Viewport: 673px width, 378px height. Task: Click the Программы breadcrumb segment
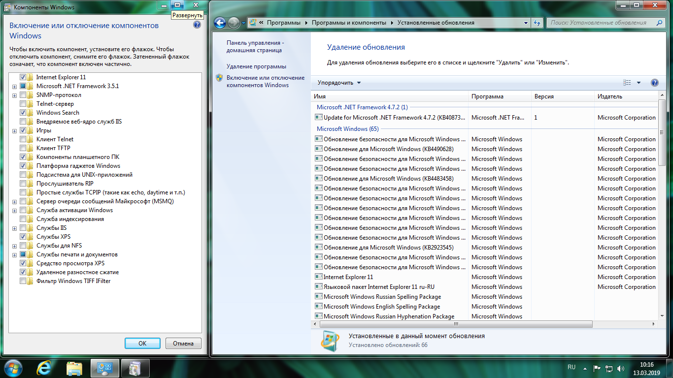pos(283,23)
